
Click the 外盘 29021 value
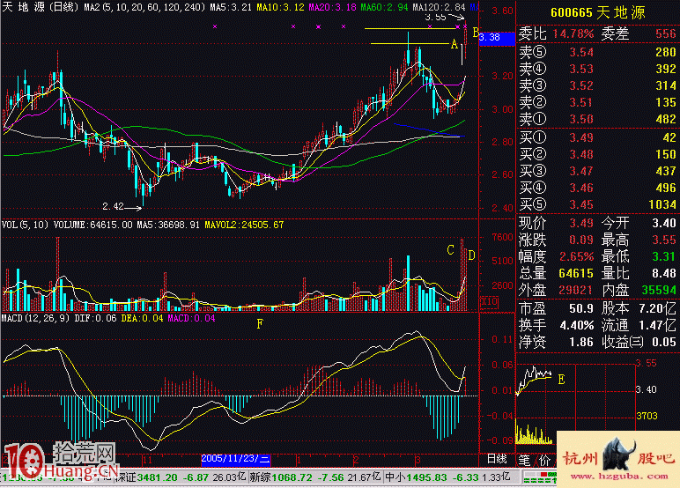575,290
